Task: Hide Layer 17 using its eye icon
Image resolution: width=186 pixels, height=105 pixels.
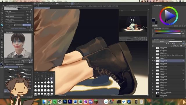Action: 153,64
